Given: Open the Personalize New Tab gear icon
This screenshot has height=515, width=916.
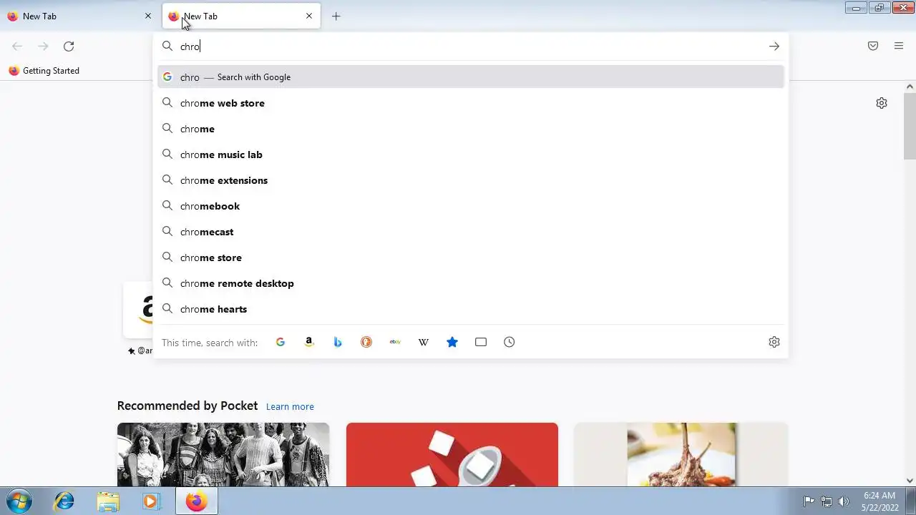Looking at the screenshot, I should 882,103.
